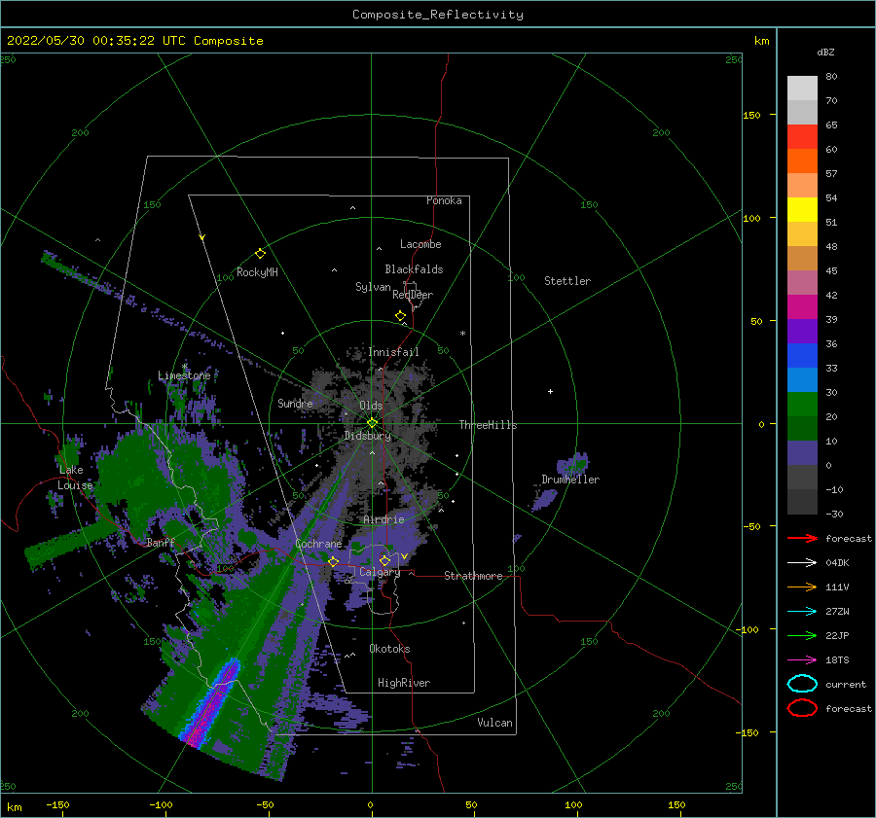
Task: Select the Cochrane label
Action: 318,544
